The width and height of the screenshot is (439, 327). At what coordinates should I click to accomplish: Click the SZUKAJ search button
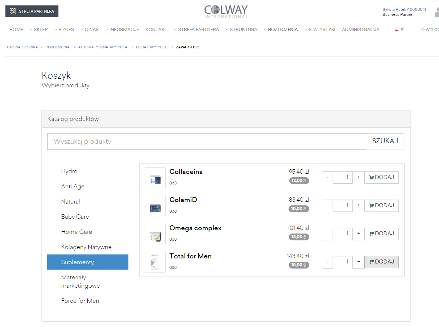tap(385, 141)
